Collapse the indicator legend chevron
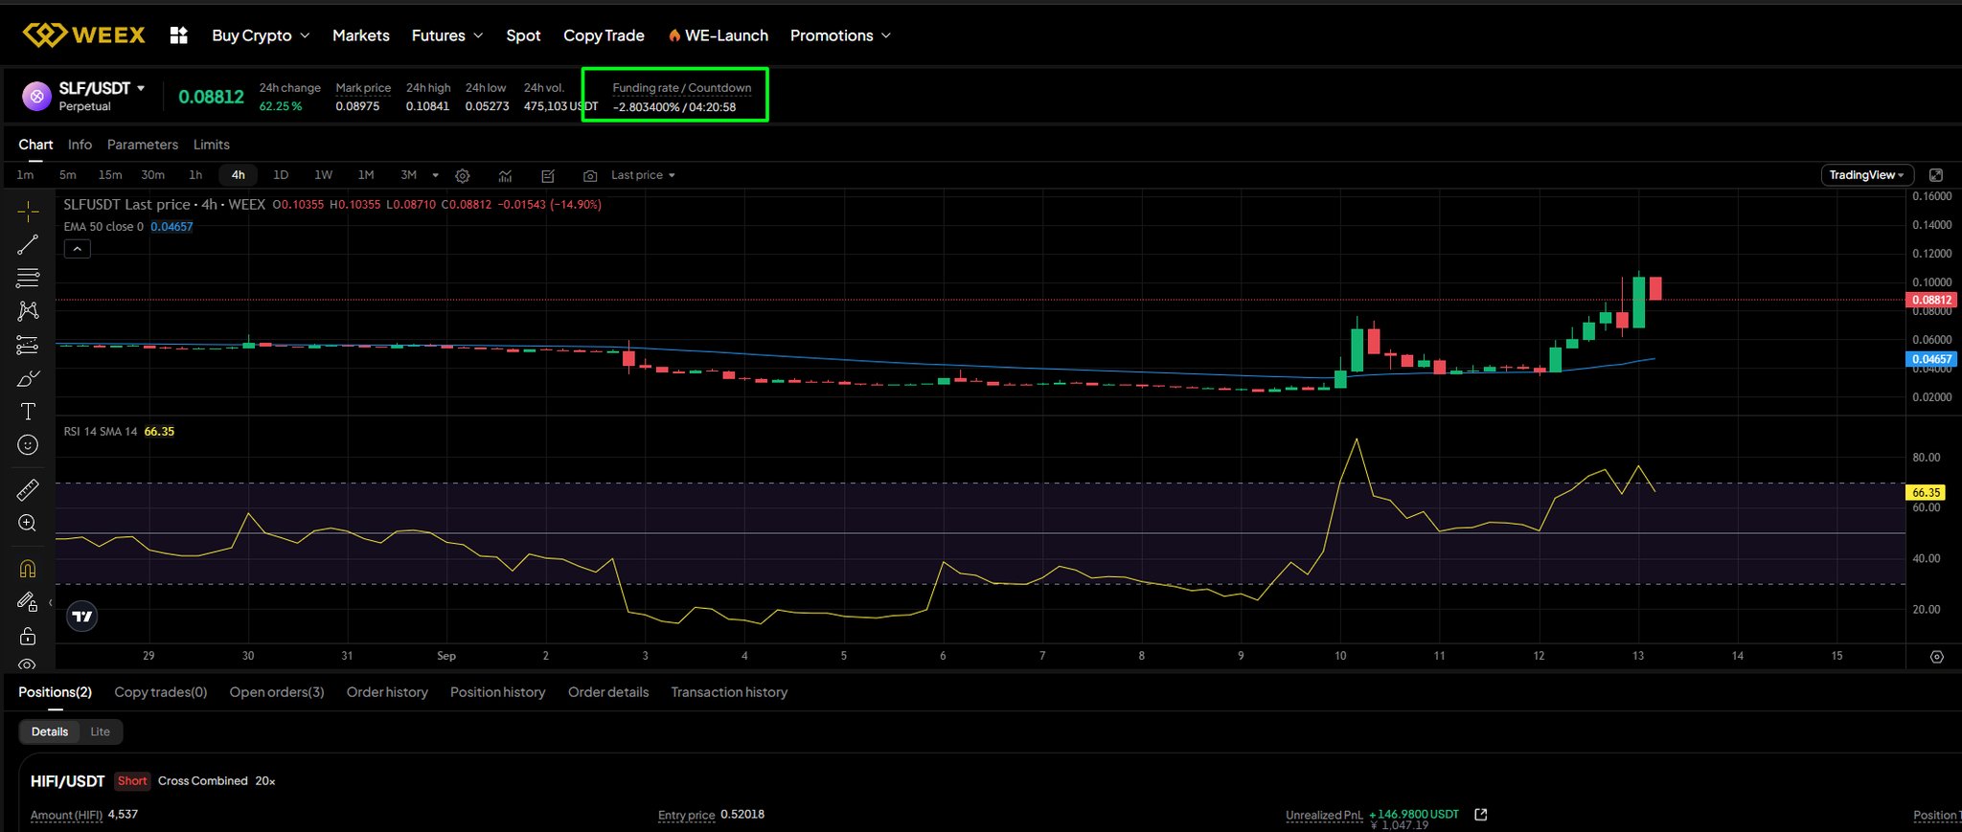Screen dimensions: 1962x832 click(x=78, y=249)
